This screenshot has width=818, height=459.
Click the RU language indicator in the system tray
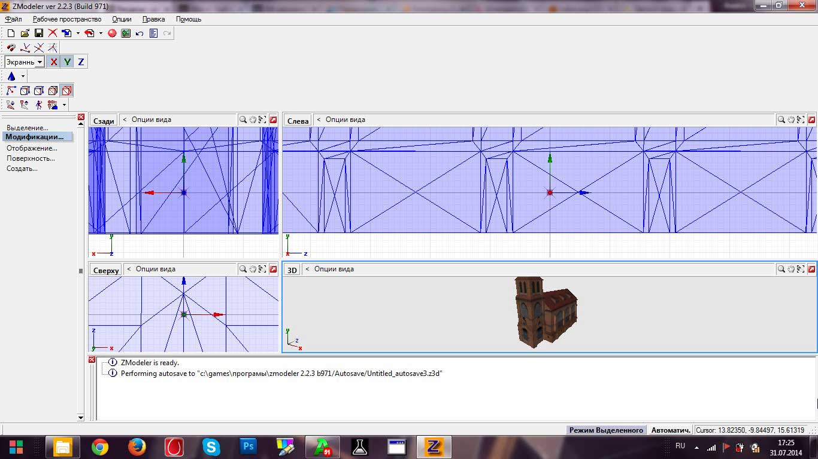tap(680, 446)
